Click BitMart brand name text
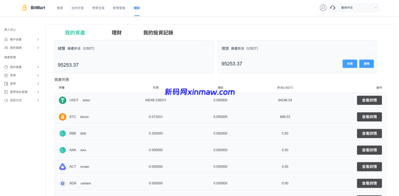 pos(38,8)
